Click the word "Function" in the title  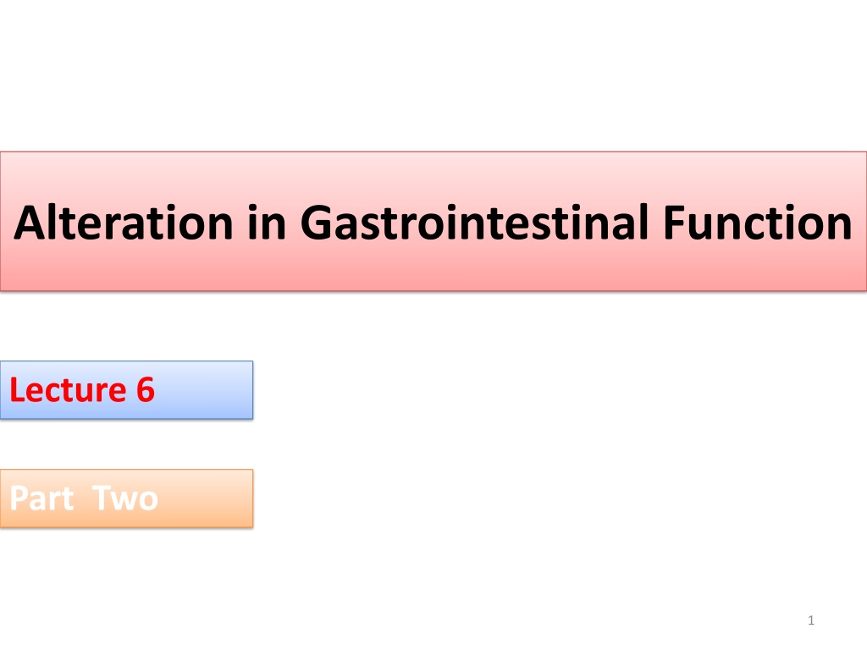coord(757,223)
